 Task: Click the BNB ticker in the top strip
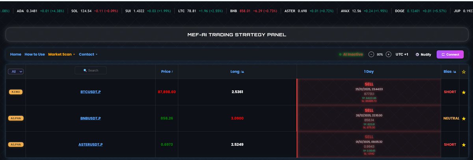click(x=254, y=11)
